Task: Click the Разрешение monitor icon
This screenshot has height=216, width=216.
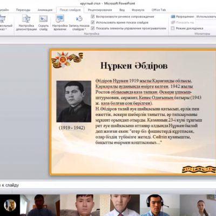Action: 173,17
